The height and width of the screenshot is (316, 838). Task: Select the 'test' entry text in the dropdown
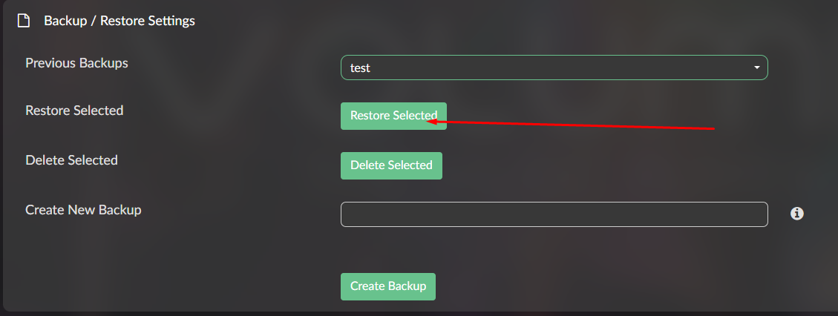tap(360, 68)
